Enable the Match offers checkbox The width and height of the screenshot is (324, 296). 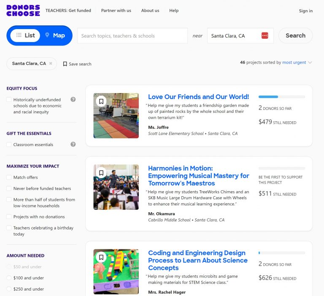9,177
